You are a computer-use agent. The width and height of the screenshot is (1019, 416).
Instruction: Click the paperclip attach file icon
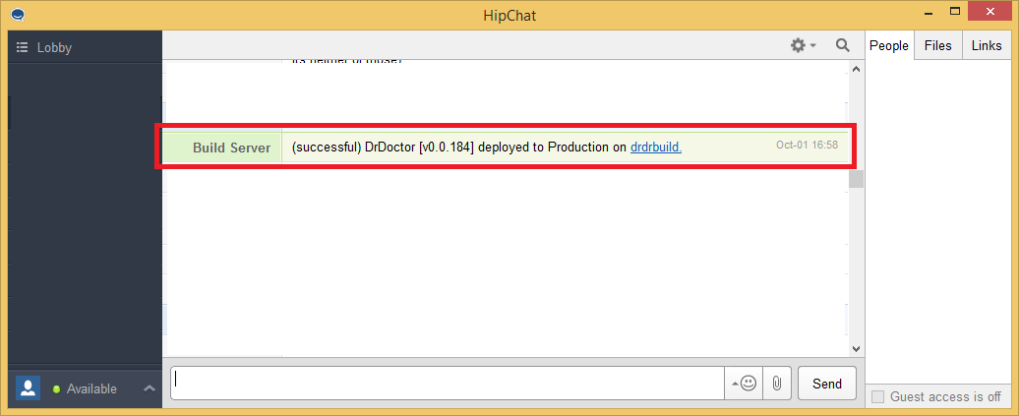click(x=776, y=384)
